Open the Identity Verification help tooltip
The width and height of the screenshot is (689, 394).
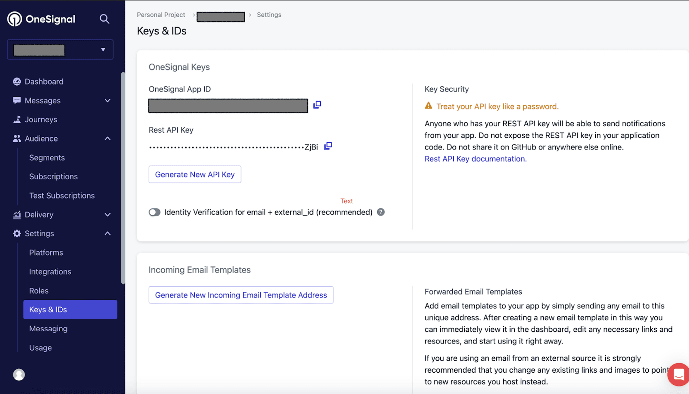[381, 212]
